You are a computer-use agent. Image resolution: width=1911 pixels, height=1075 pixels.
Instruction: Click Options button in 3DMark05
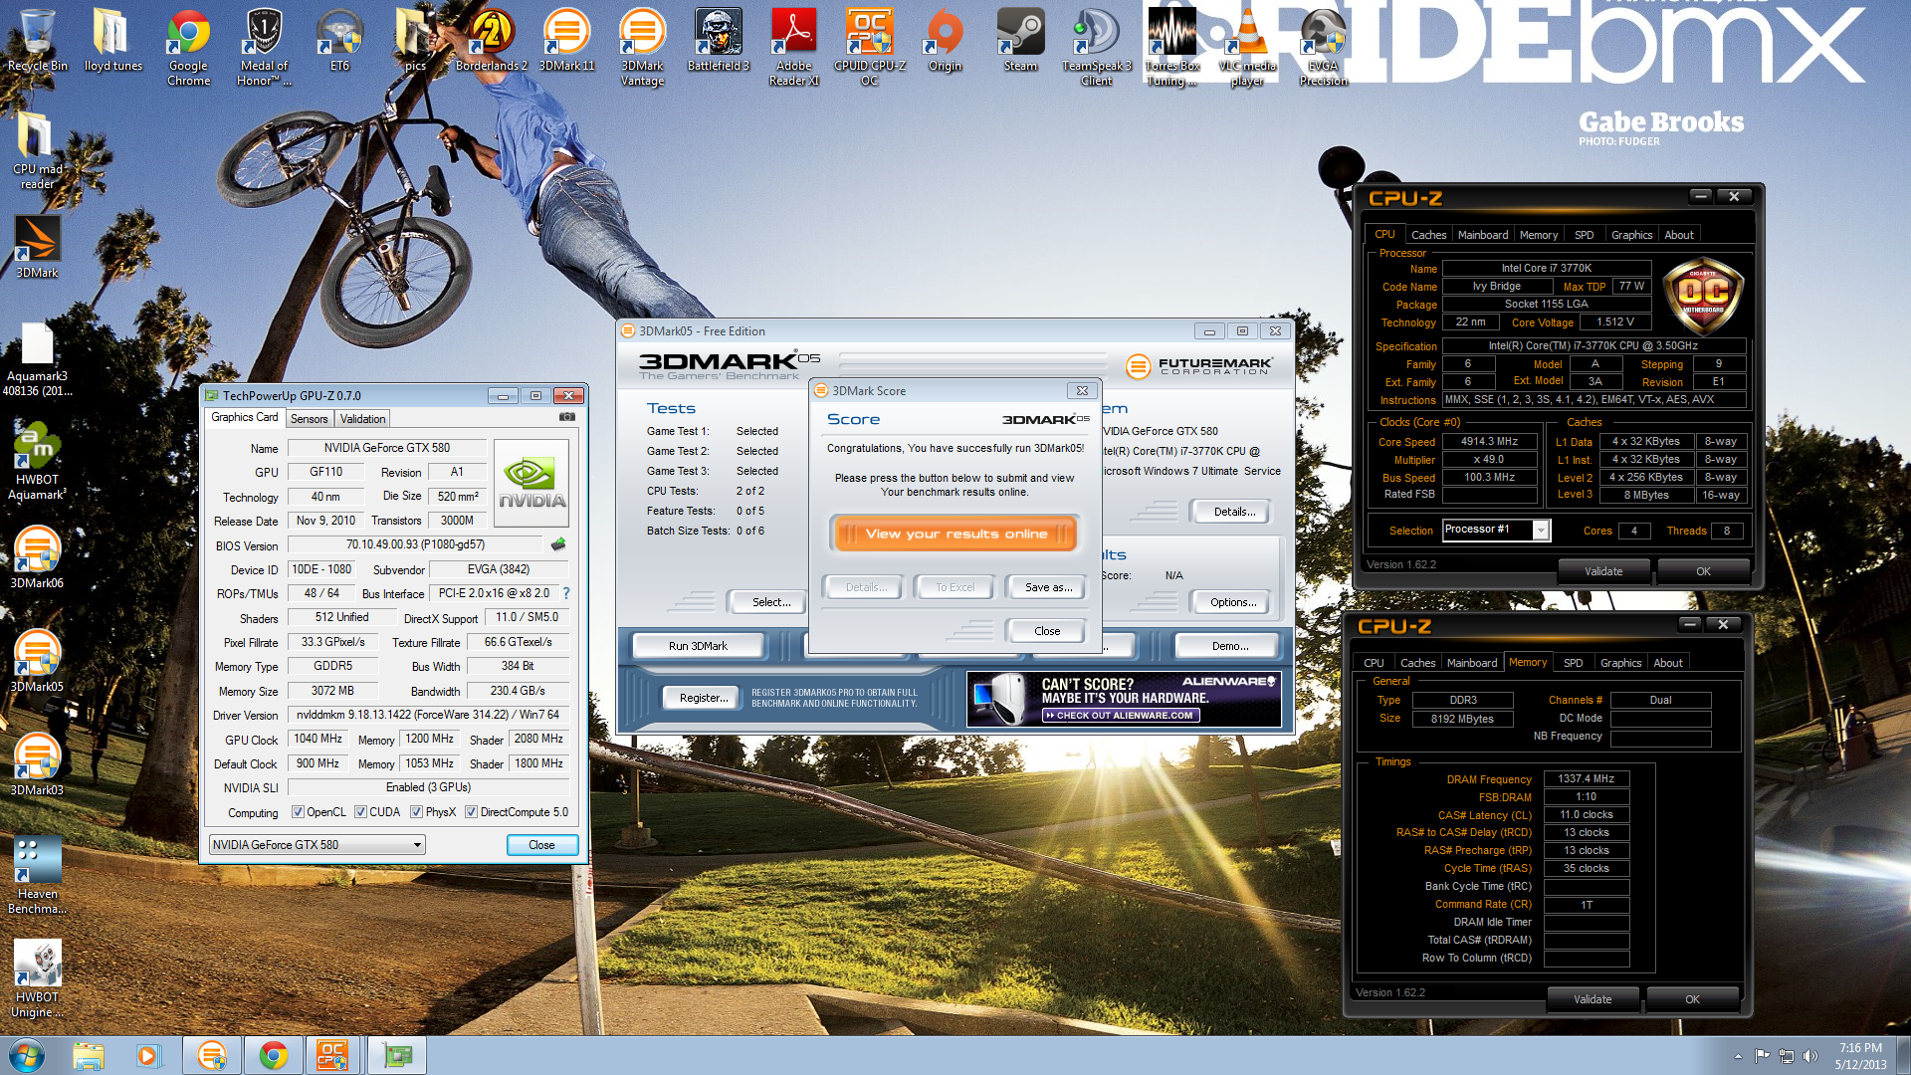pos(1233,602)
